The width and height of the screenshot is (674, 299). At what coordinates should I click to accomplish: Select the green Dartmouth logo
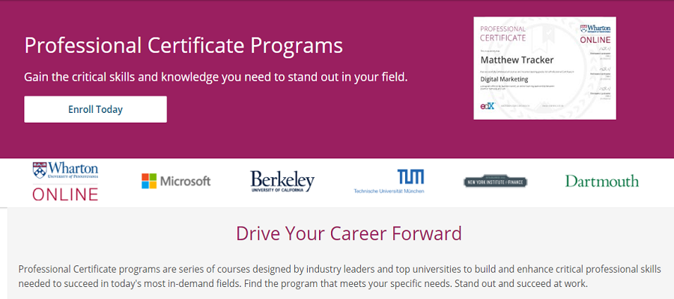click(602, 181)
